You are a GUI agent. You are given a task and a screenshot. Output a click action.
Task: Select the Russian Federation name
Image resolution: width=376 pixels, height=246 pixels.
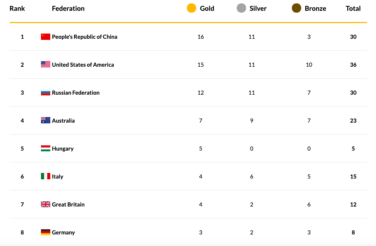point(76,92)
